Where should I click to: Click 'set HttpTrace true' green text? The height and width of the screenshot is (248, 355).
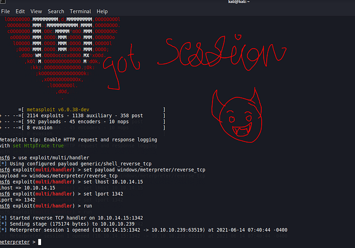[x=38, y=146]
